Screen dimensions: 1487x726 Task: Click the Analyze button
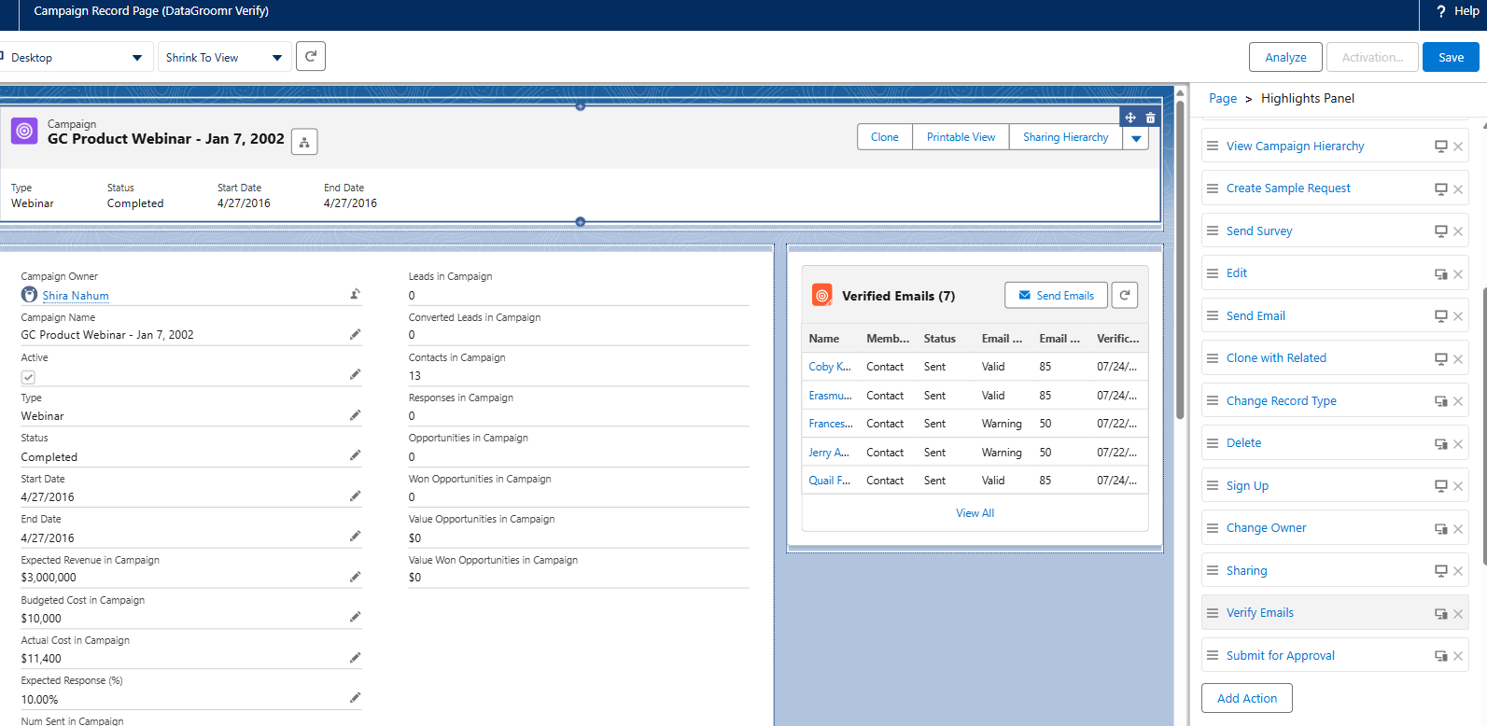coord(1285,57)
